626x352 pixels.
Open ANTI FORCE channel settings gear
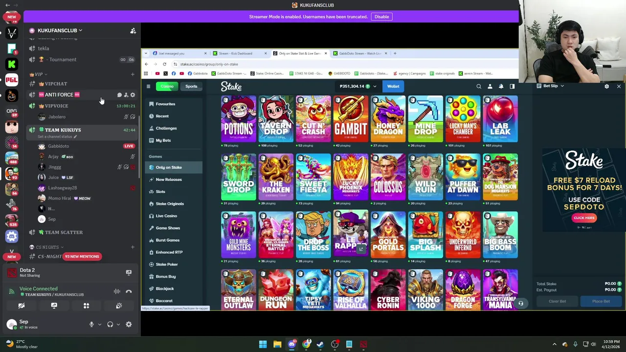[x=133, y=95]
